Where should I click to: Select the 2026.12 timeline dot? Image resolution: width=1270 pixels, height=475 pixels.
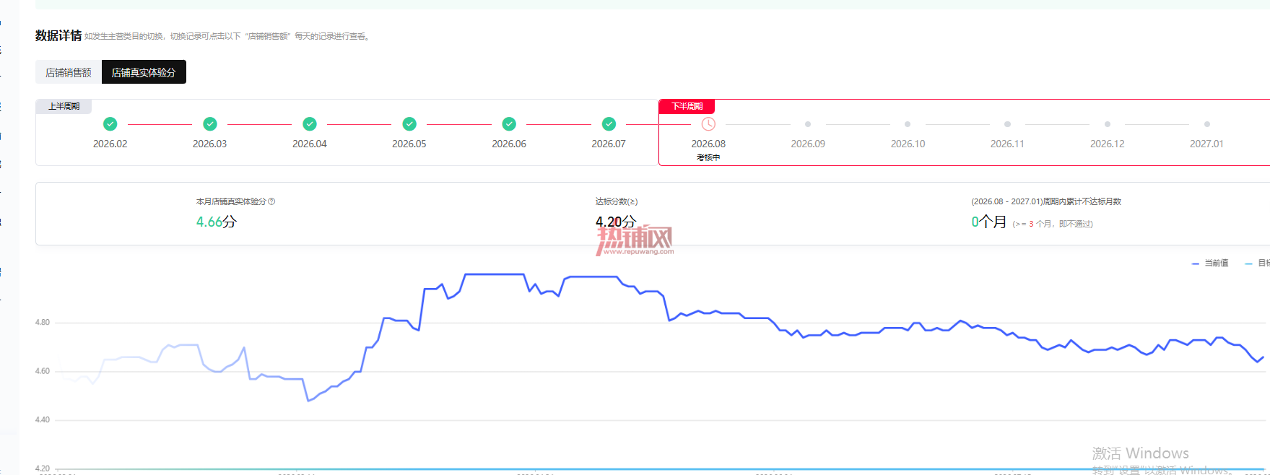coord(1108,124)
